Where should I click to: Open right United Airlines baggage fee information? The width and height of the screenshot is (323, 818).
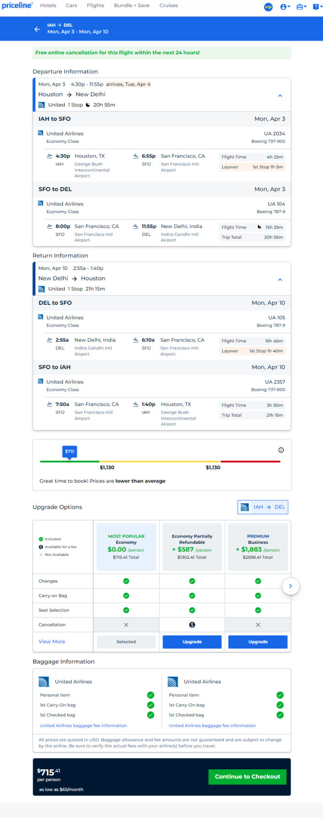coord(212,725)
